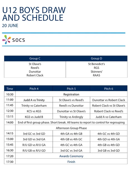This screenshot has height=189, width=129.
Task: Click the Pitch 6 column header
Action: click(109, 89)
